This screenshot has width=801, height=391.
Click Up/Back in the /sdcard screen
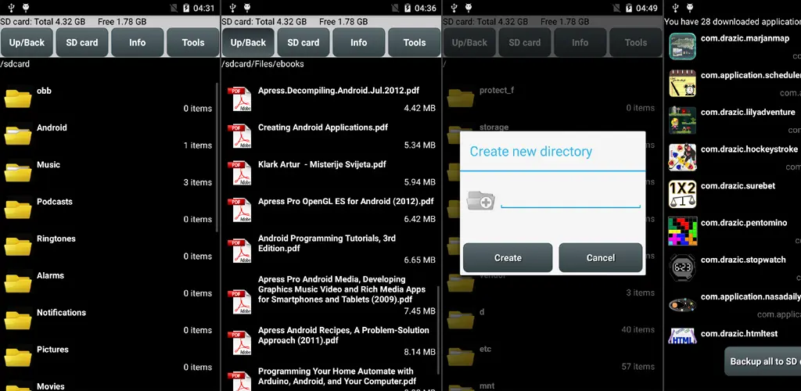click(27, 42)
